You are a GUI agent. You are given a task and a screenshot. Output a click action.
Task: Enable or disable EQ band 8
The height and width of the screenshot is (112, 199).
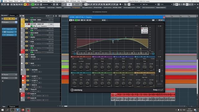click(x=135, y=73)
